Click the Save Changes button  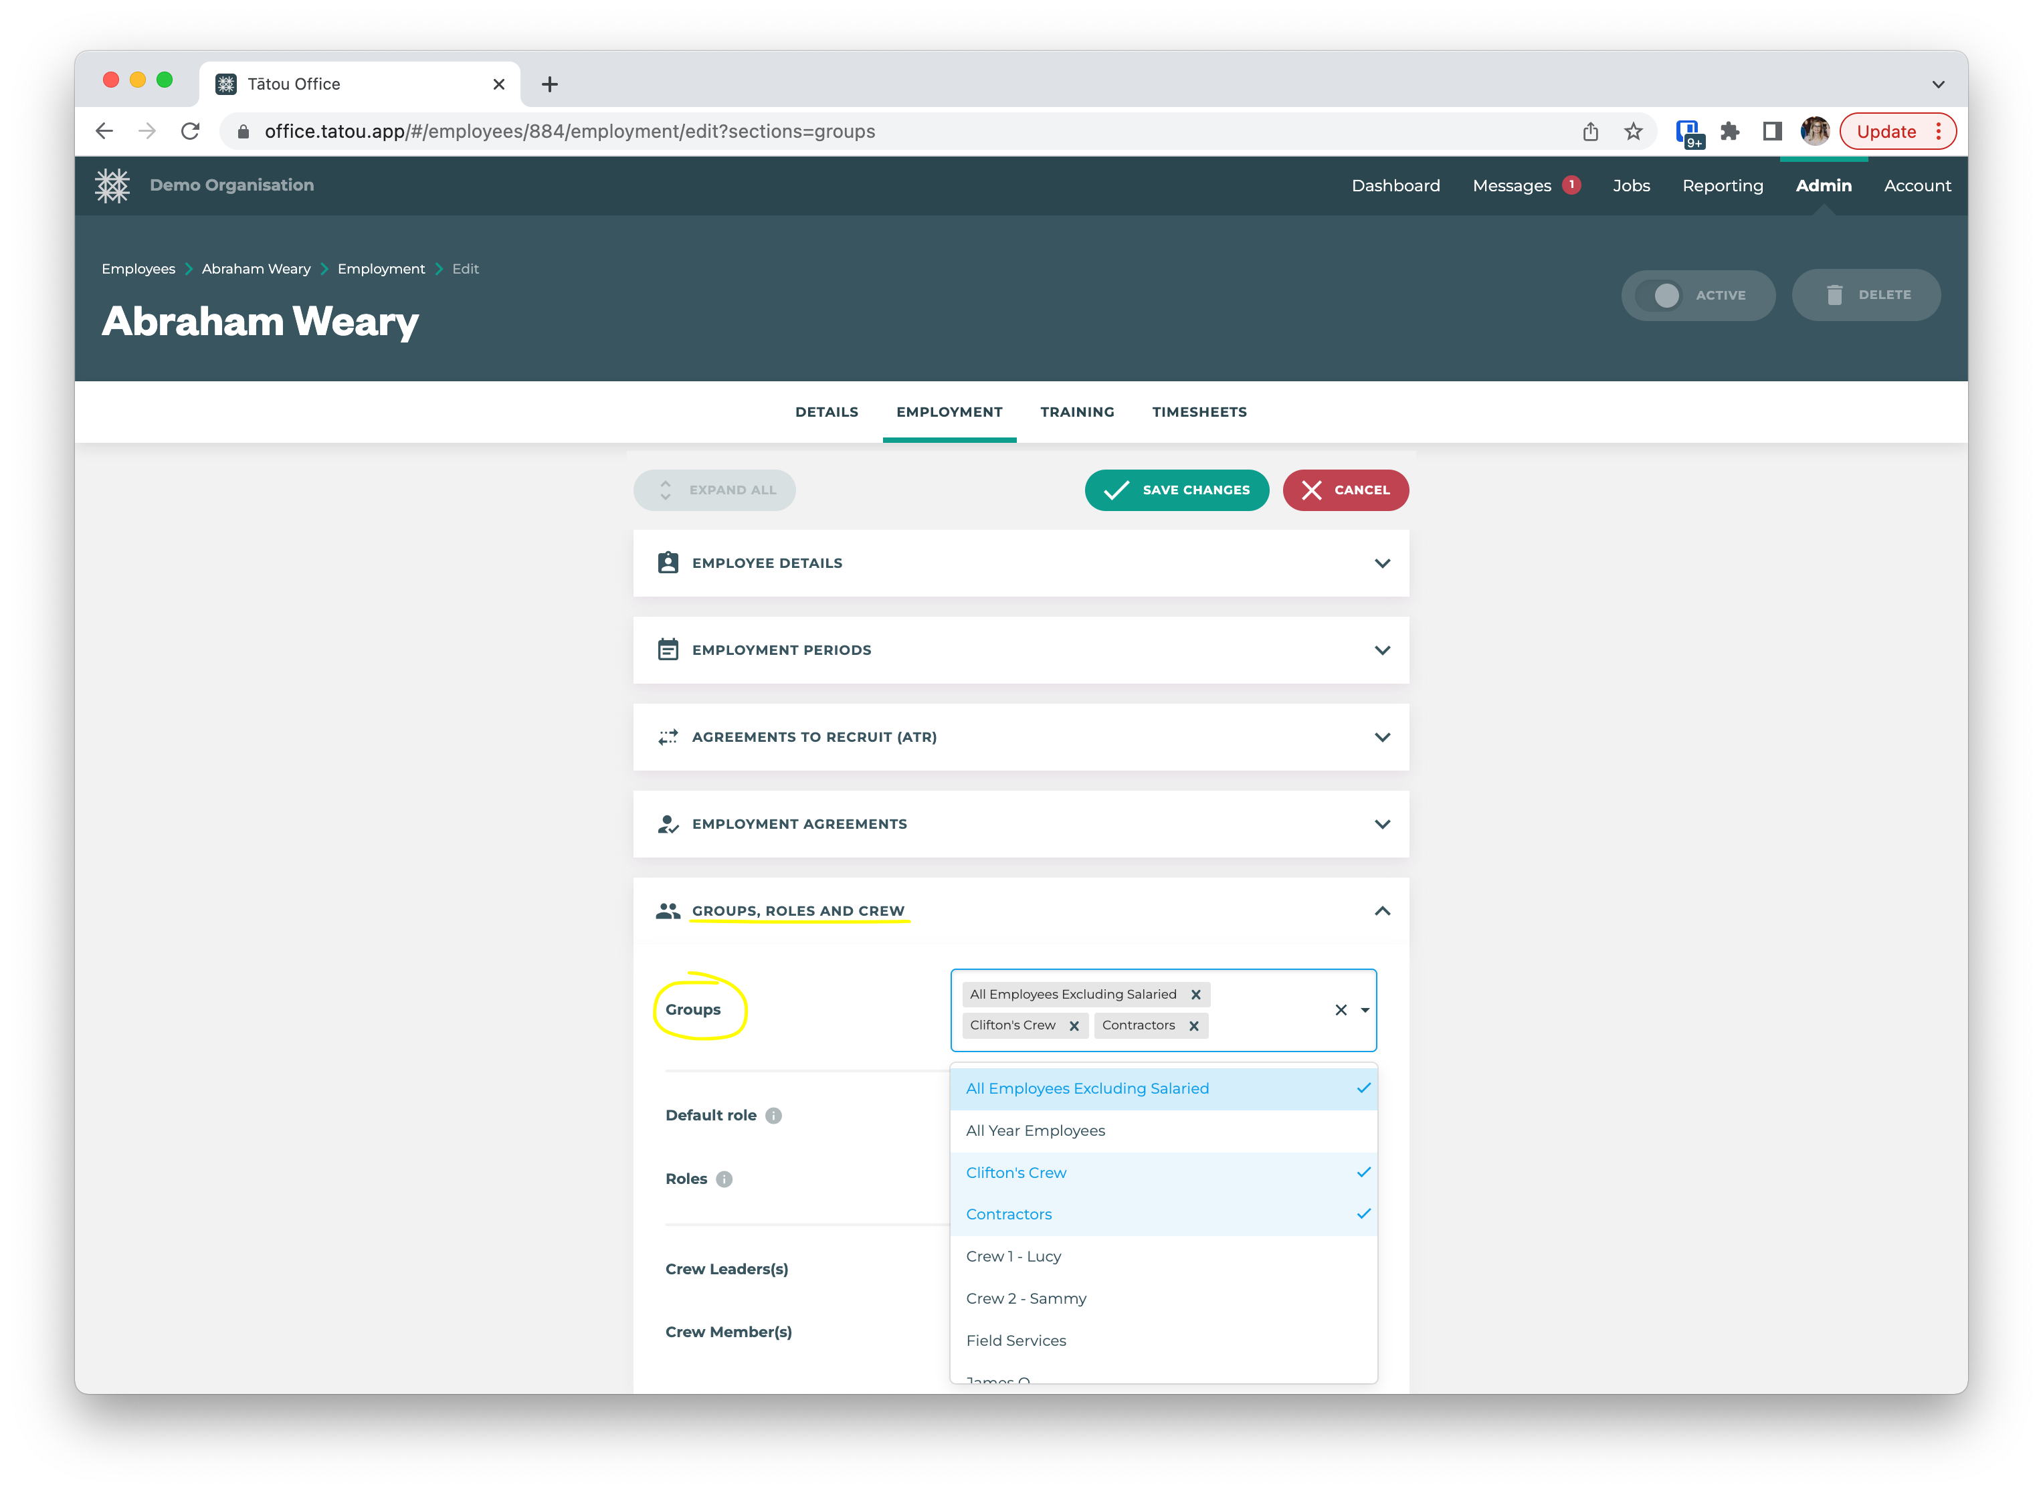[x=1177, y=490]
